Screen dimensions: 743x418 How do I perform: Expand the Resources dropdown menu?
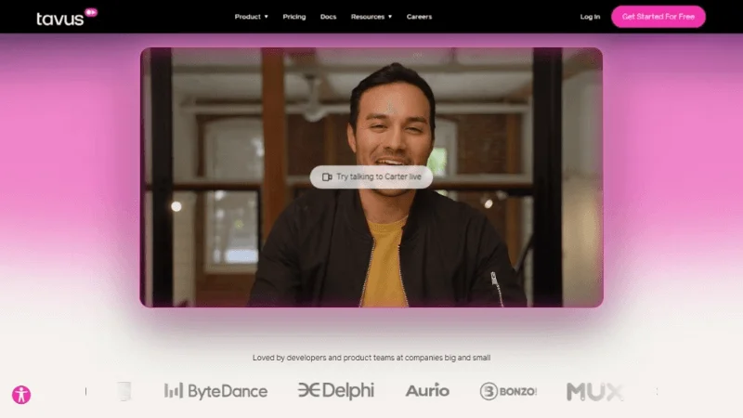(x=371, y=17)
